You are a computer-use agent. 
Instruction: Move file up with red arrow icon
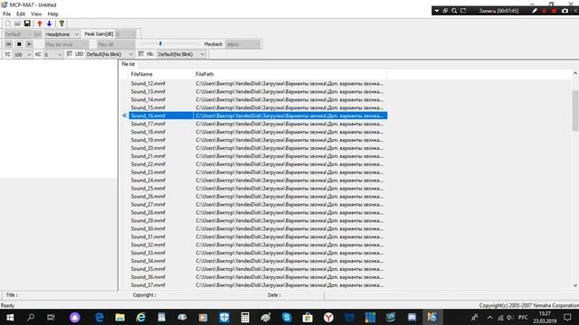[x=40, y=23]
